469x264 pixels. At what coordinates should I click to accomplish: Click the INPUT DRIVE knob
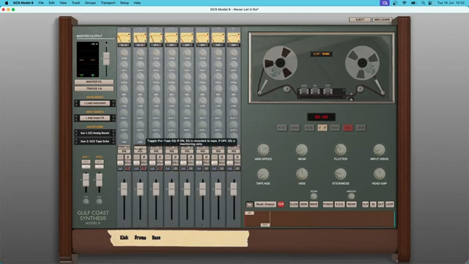coord(379,150)
